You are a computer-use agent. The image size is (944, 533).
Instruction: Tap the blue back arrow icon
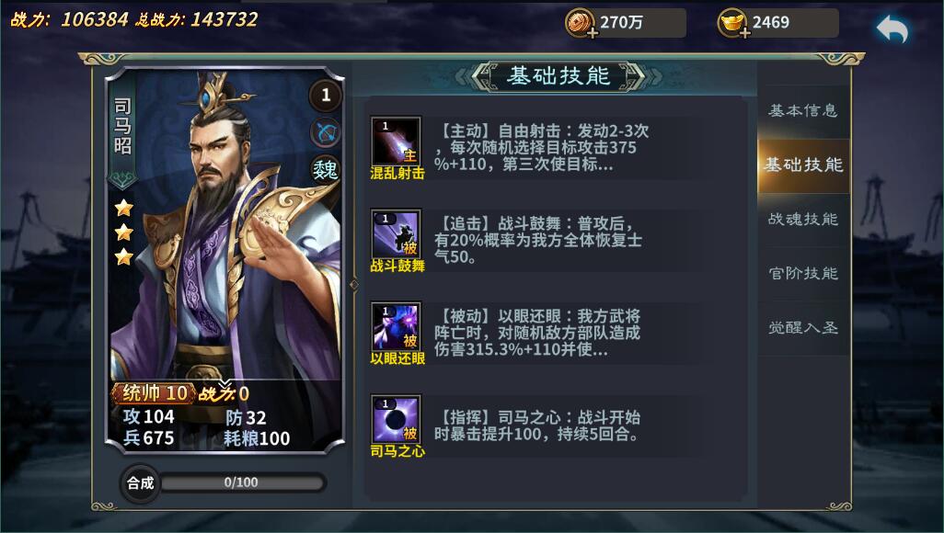(x=892, y=29)
